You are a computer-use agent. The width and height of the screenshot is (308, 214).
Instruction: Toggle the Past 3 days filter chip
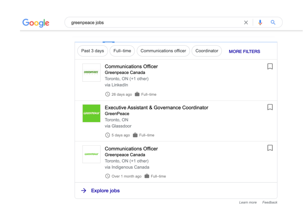[x=92, y=51]
